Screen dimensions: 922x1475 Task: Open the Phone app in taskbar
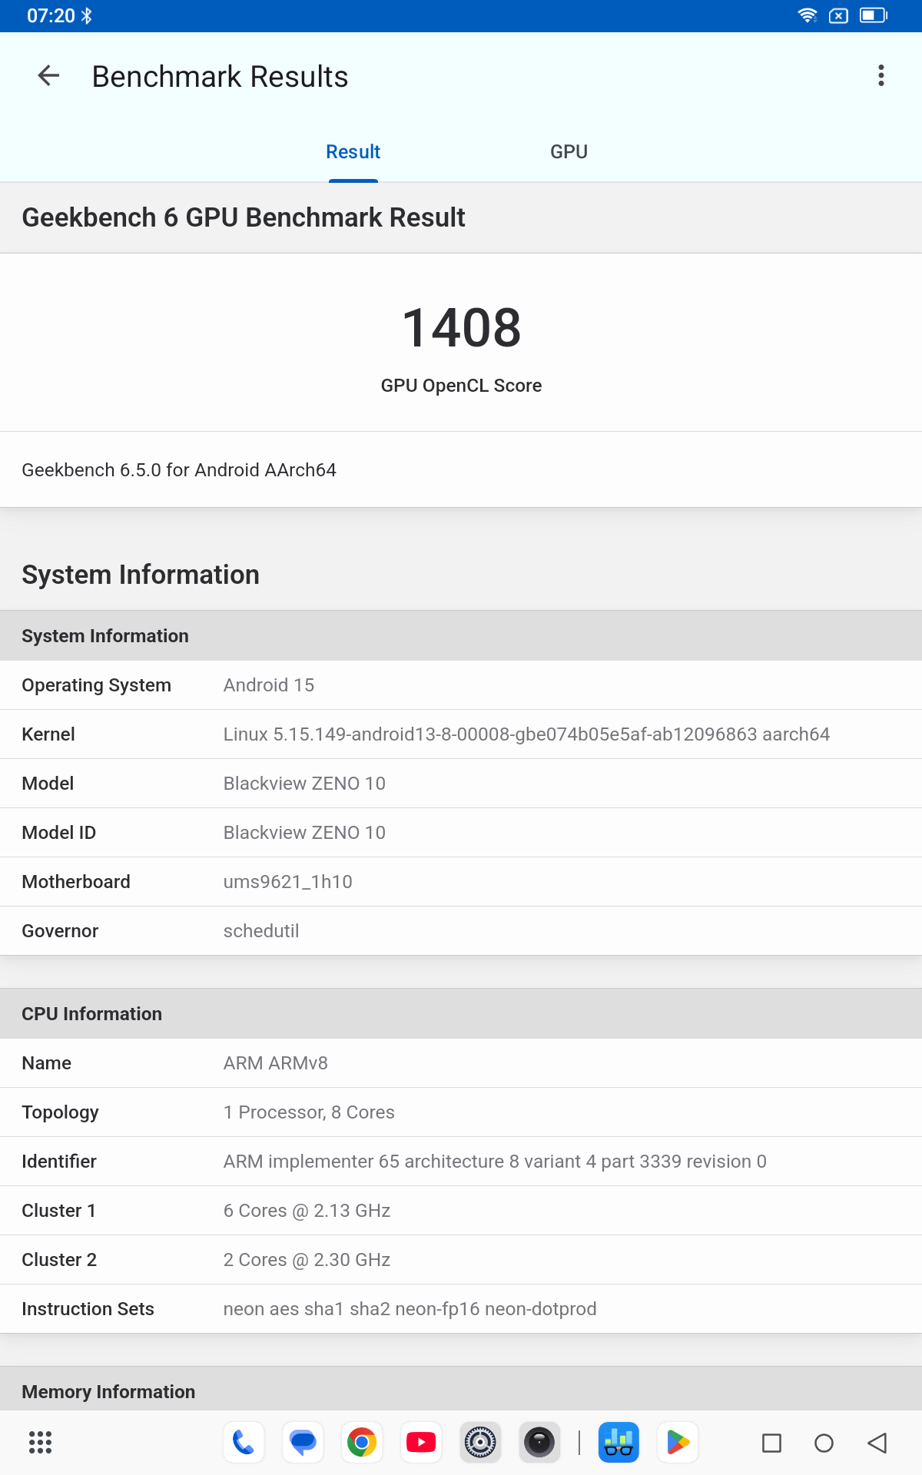click(244, 1443)
